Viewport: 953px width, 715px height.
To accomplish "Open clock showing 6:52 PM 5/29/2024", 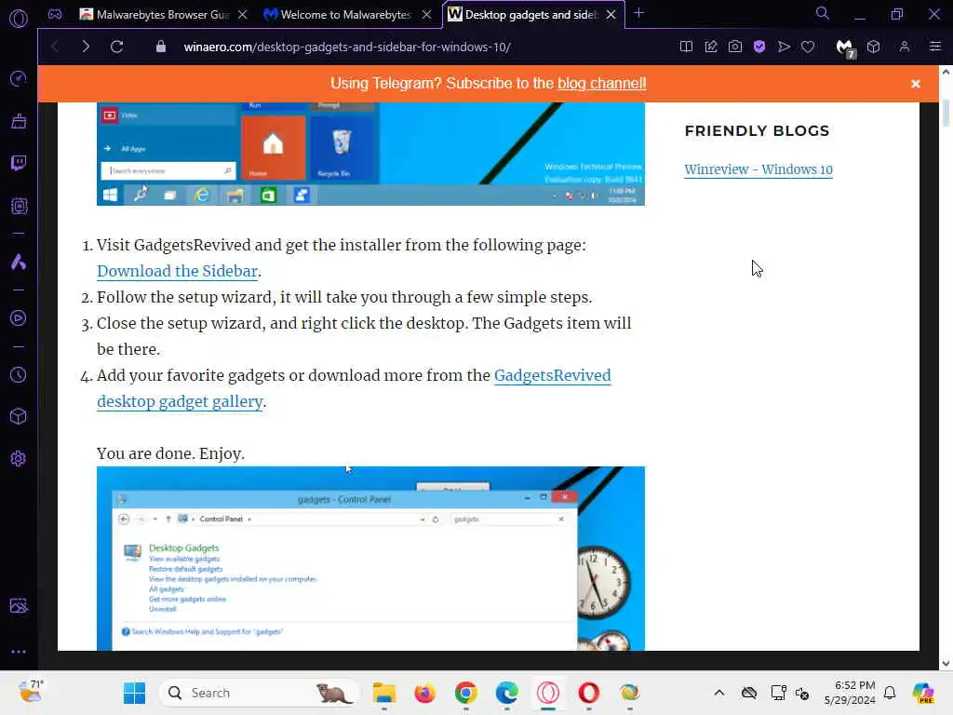I will click(x=850, y=693).
